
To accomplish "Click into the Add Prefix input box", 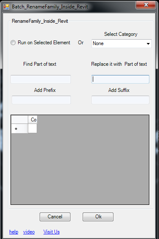I will point(41,100).
